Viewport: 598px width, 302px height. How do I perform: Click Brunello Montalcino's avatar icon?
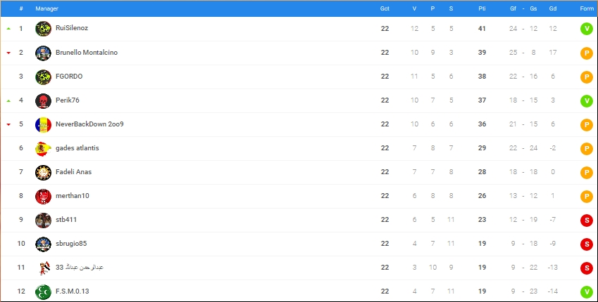(44, 53)
